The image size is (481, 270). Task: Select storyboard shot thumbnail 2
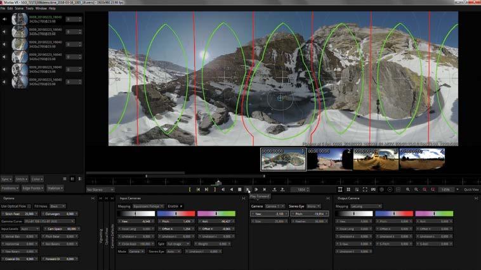[x=329, y=159]
